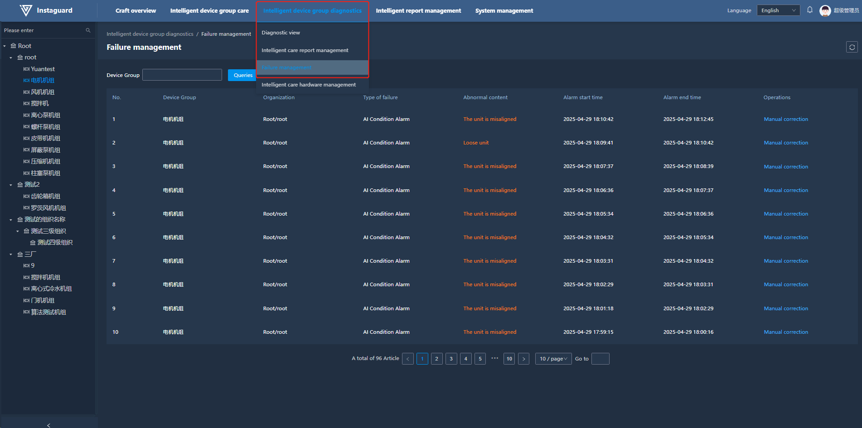
Task: Click the refresh icon on Failure management
Action: [852, 47]
